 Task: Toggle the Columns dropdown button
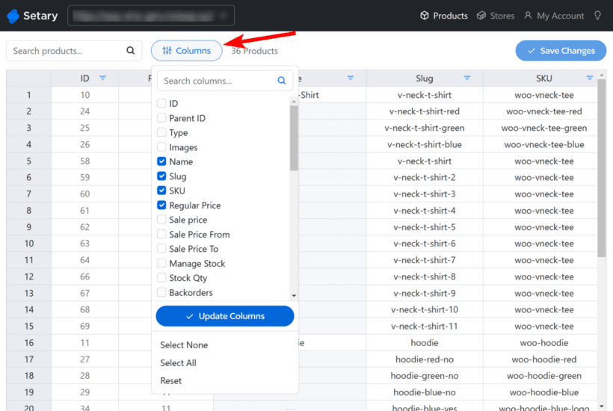coord(187,51)
